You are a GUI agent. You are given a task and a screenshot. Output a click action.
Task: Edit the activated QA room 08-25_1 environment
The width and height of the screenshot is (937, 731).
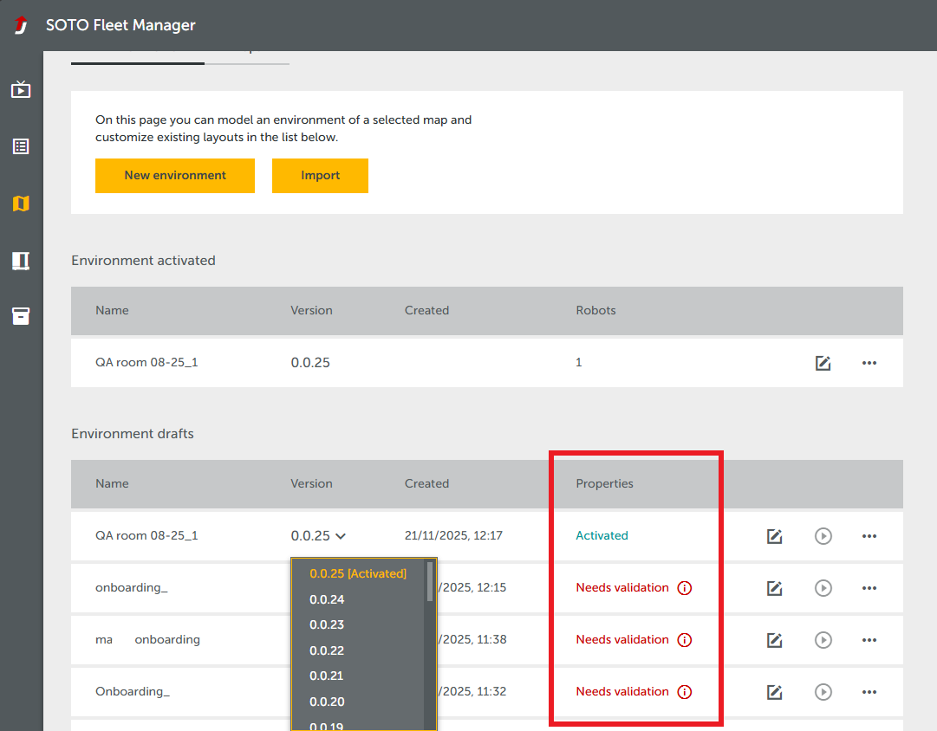tap(823, 363)
